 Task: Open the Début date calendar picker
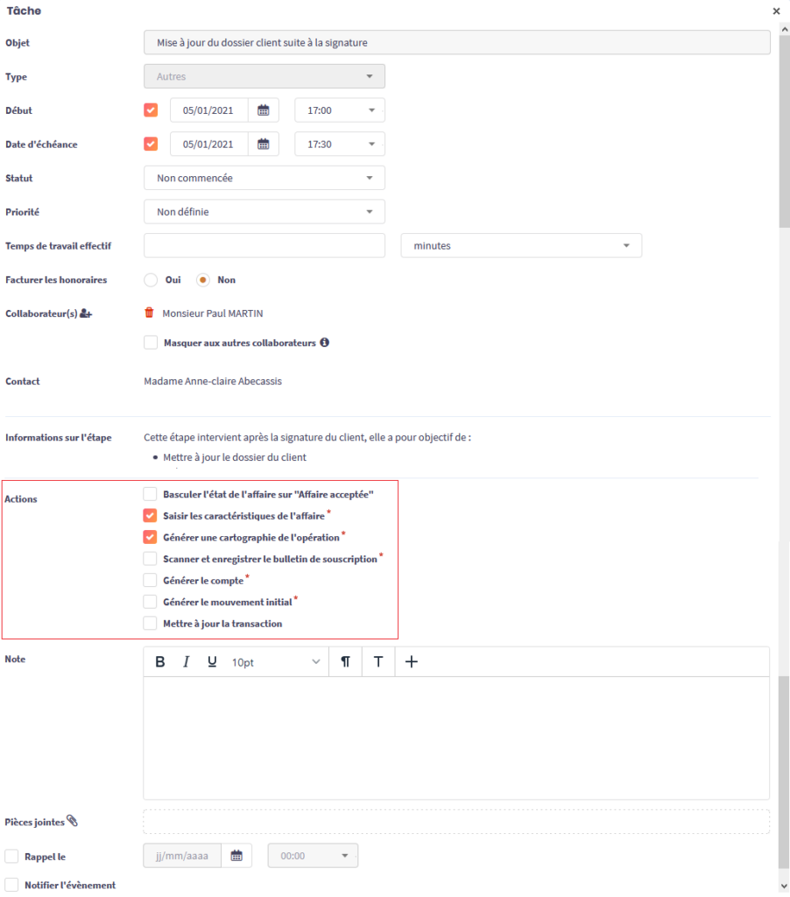[x=263, y=110]
